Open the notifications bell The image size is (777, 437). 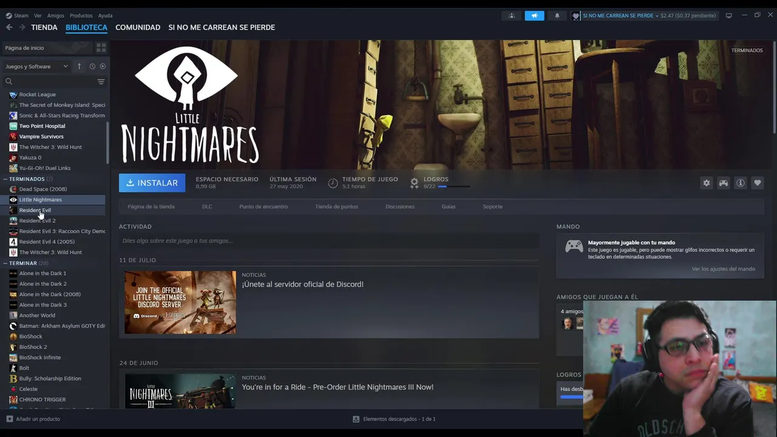coord(557,16)
